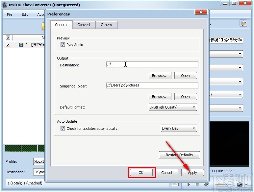
Task: Click the black video preview area
Action: tap(229, 143)
